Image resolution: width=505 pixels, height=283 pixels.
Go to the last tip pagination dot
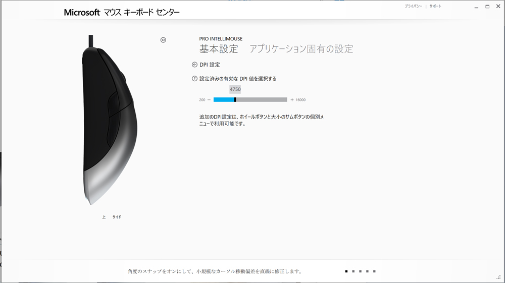374,271
